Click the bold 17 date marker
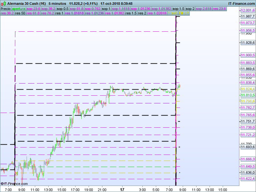The width and height of the screenshot is (256, 192). tap(122, 190)
